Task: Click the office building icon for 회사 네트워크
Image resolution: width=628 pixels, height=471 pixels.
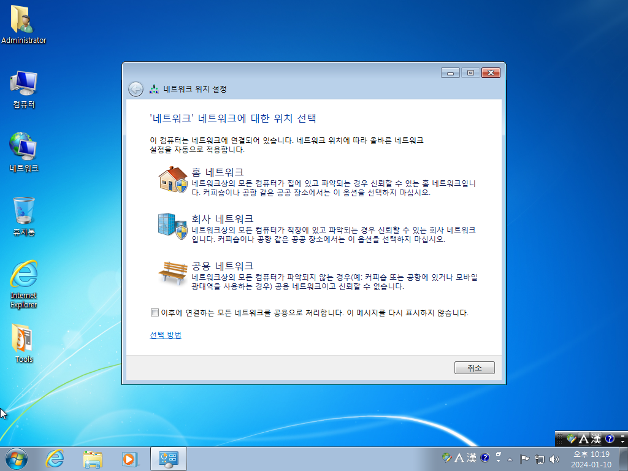Action: [x=173, y=226]
